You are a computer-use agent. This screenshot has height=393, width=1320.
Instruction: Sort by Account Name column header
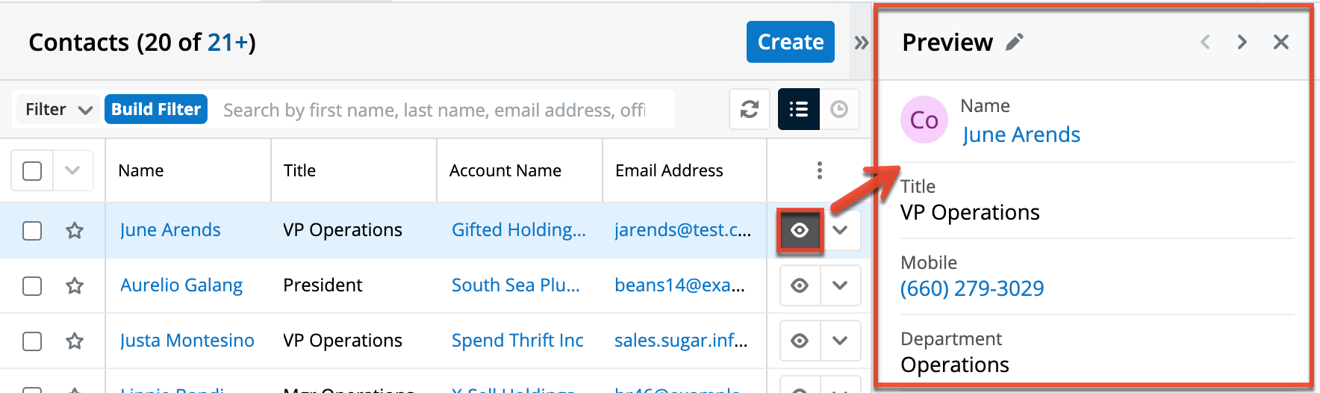point(505,171)
